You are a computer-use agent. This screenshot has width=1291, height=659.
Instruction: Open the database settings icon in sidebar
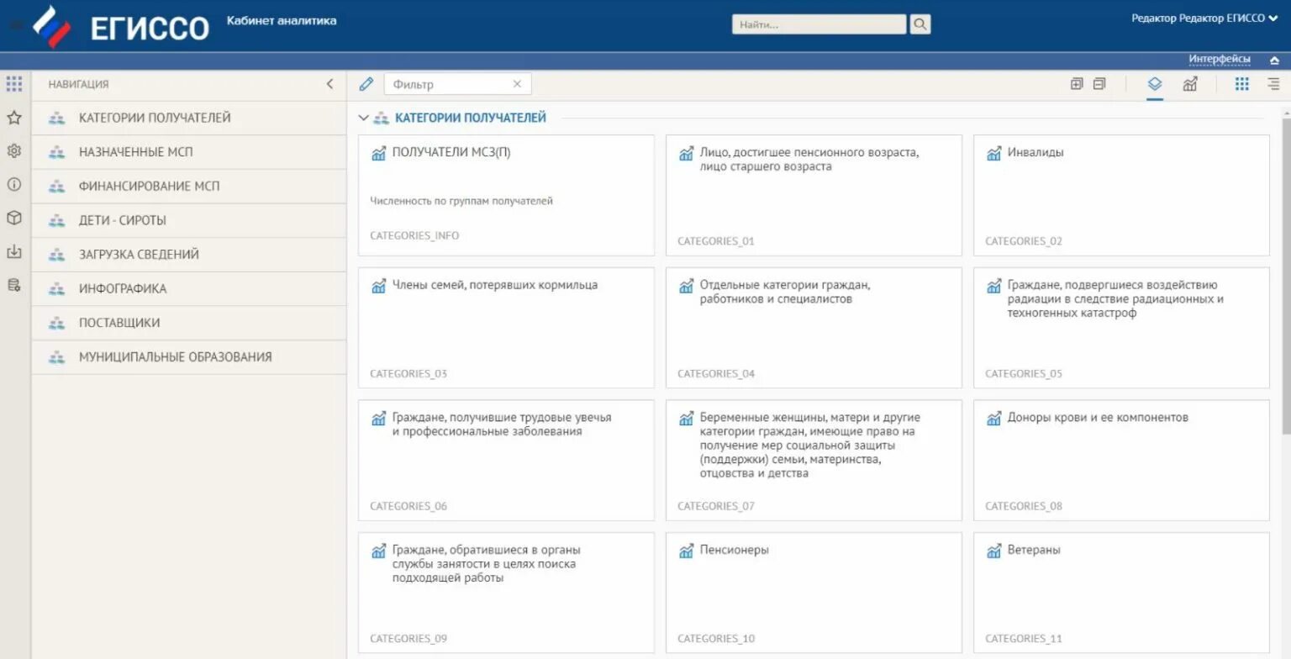tap(14, 285)
